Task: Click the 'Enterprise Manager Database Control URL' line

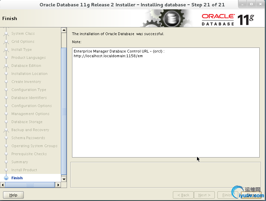Action: click(x=119, y=51)
